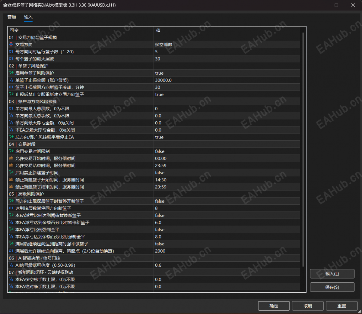Click the boolean icon beside 本EA浮亏比例达到阈值暂停新篮子
The width and height of the screenshot is (362, 314).
(11, 216)
